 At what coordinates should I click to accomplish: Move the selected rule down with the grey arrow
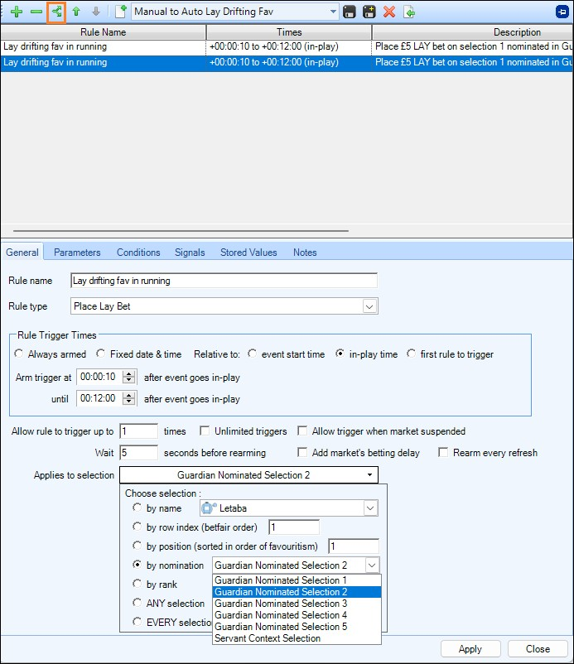point(96,12)
